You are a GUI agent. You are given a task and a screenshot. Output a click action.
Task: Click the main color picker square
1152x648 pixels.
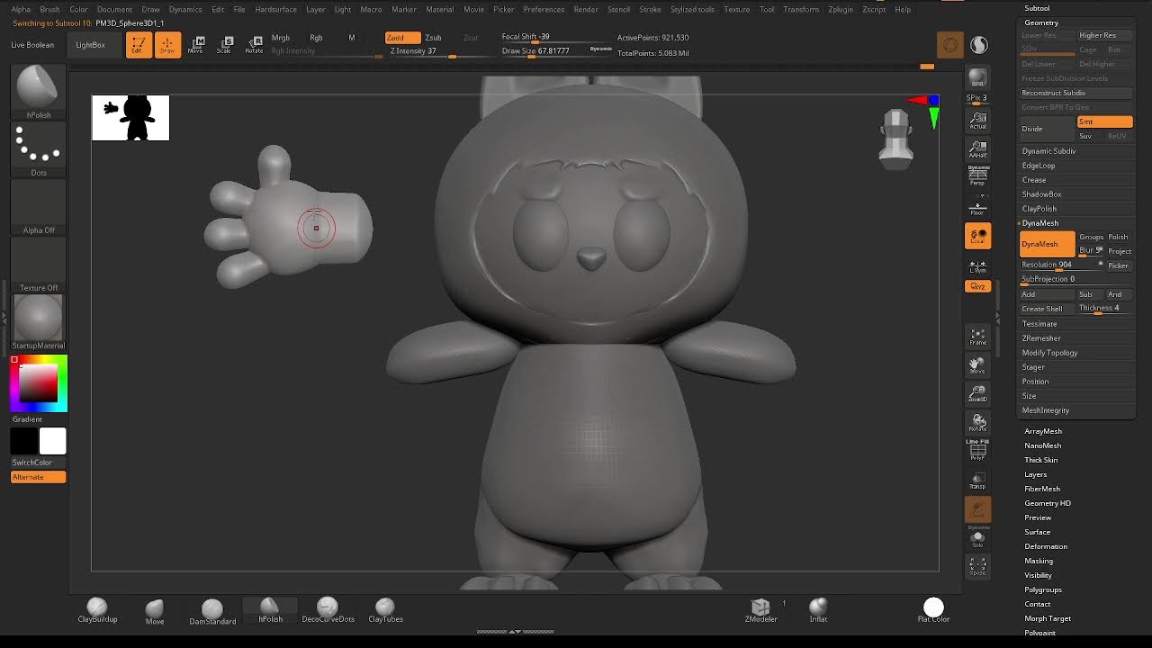coord(39,384)
